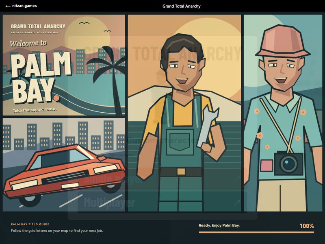Select the Palm Bay welcome poster panel
Viewport: 325px width, 244px height.
pyautogui.click(x=64, y=65)
